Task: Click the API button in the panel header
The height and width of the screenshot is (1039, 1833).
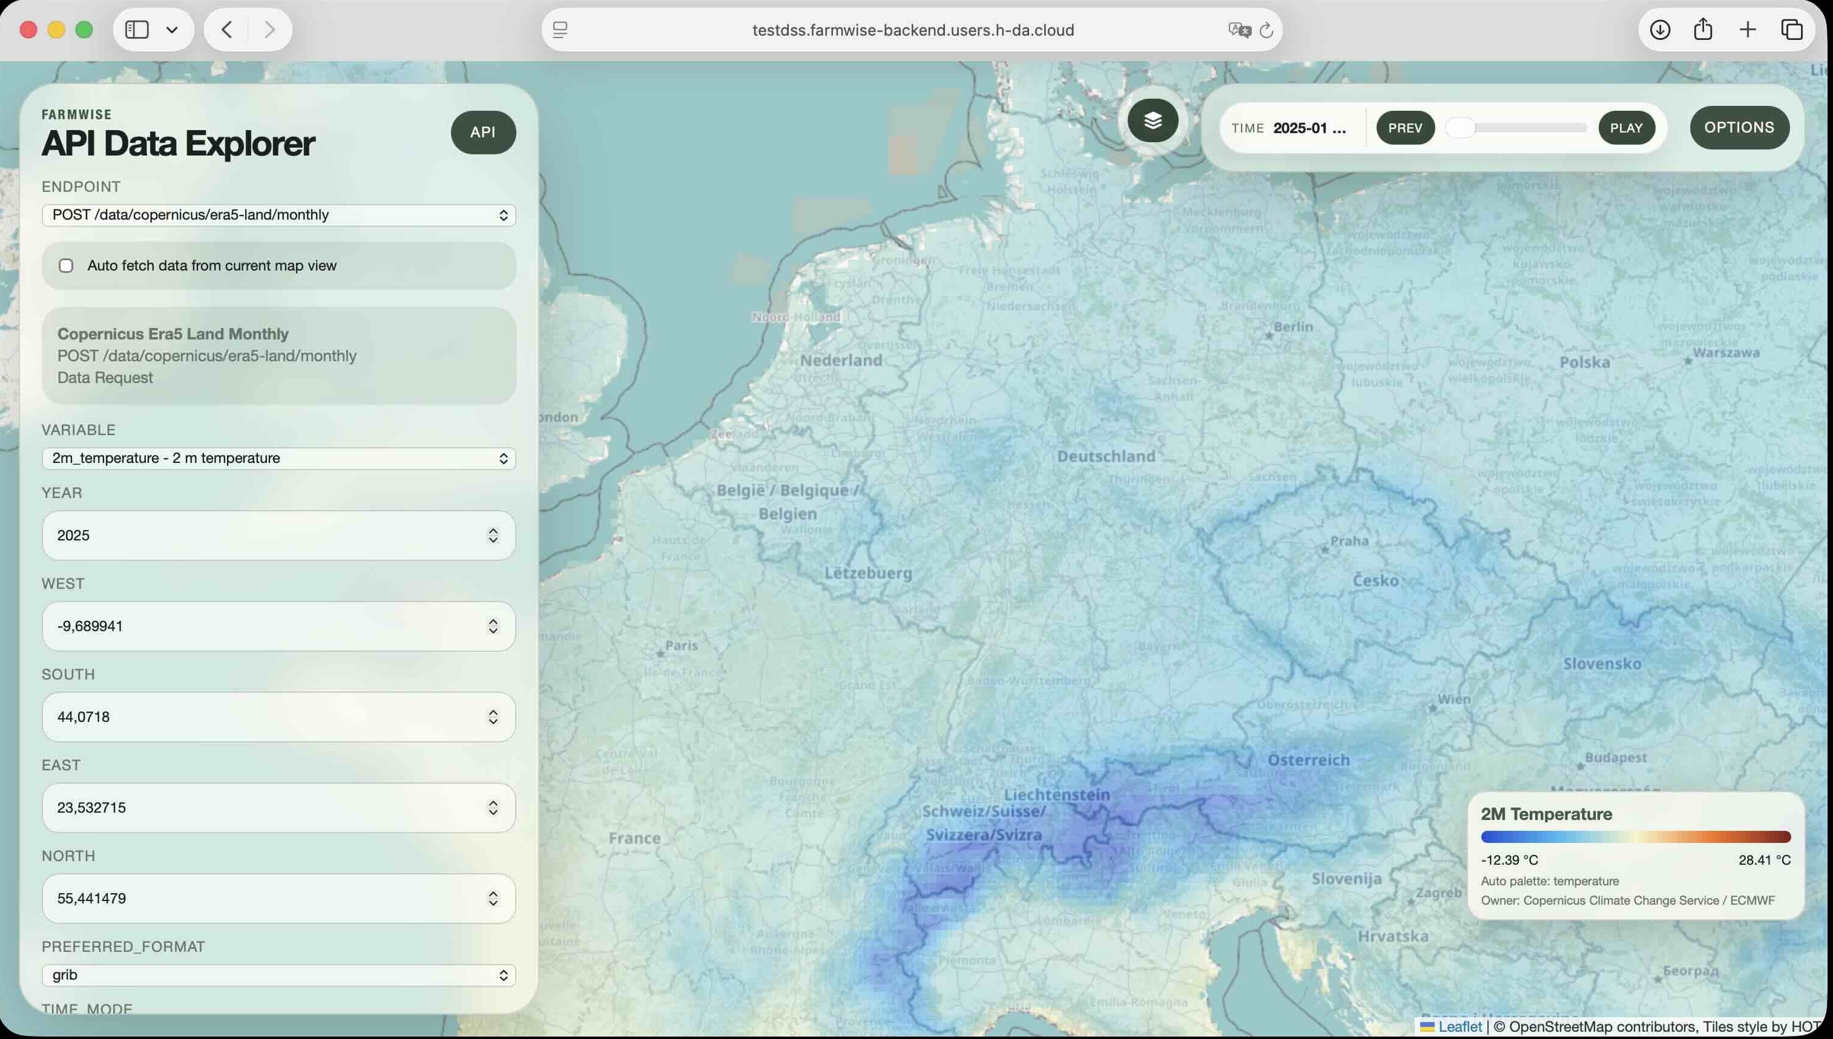Action: click(483, 132)
